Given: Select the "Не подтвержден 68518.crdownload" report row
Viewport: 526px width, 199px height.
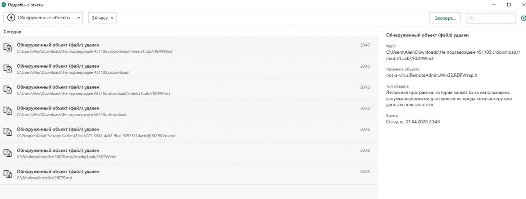Looking at the screenshot, I should (188, 111).
